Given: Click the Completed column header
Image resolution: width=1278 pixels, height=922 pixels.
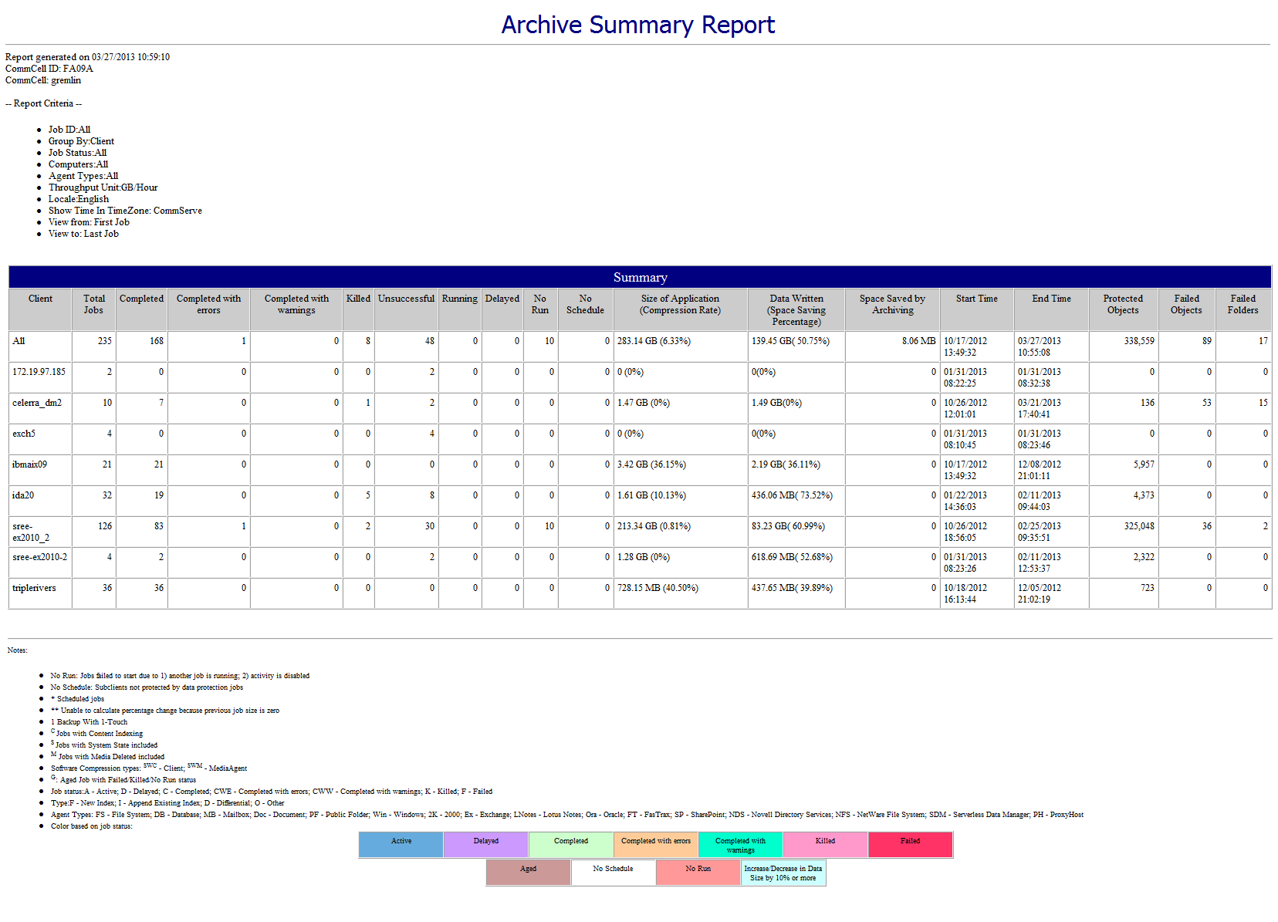Looking at the screenshot, I should 141,299.
